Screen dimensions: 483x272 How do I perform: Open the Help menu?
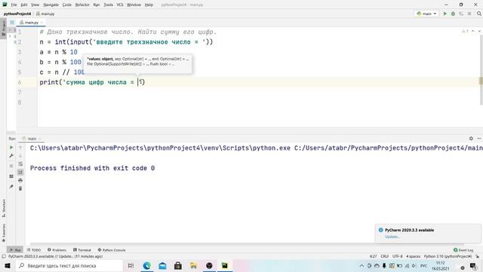[x=149, y=5]
